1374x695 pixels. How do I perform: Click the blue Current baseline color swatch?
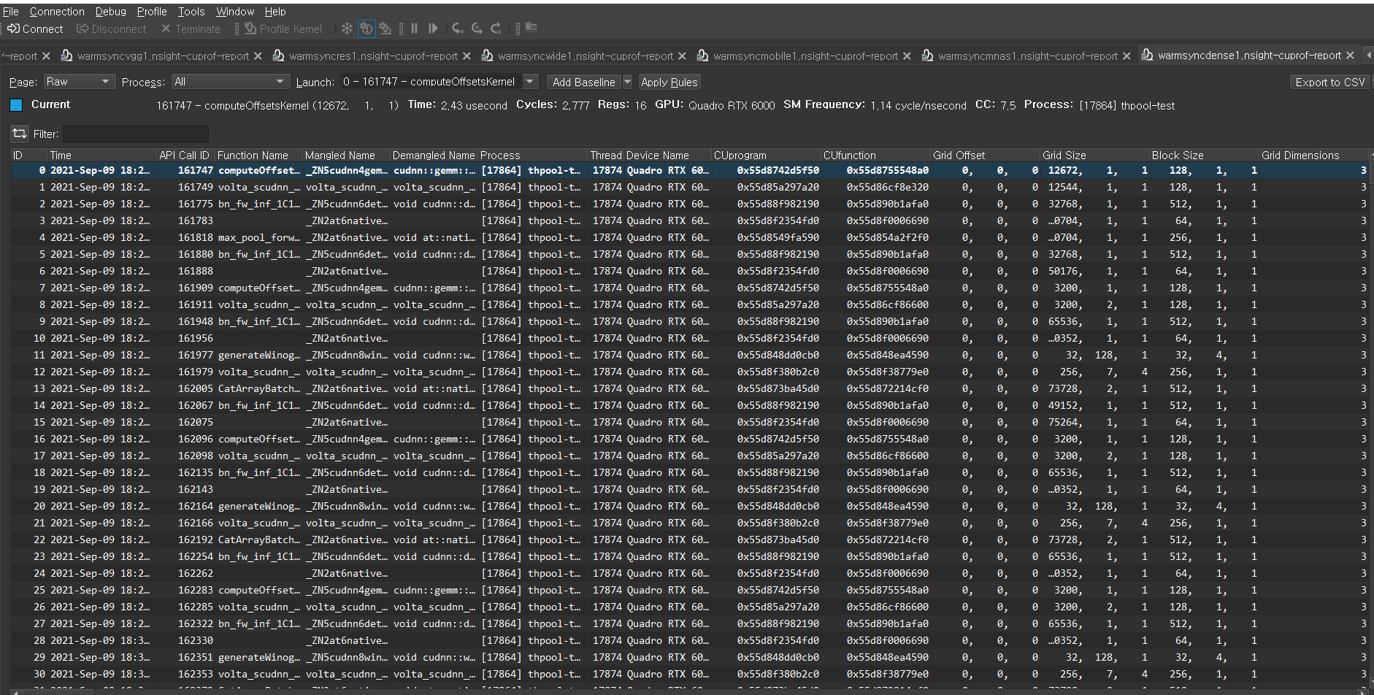[16, 105]
